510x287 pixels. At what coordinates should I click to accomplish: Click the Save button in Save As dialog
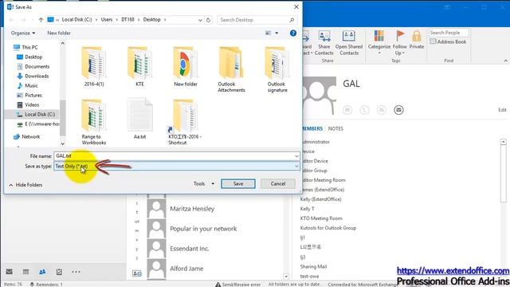tap(238, 184)
